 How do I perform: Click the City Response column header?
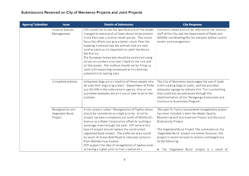(x=192, y=24)
